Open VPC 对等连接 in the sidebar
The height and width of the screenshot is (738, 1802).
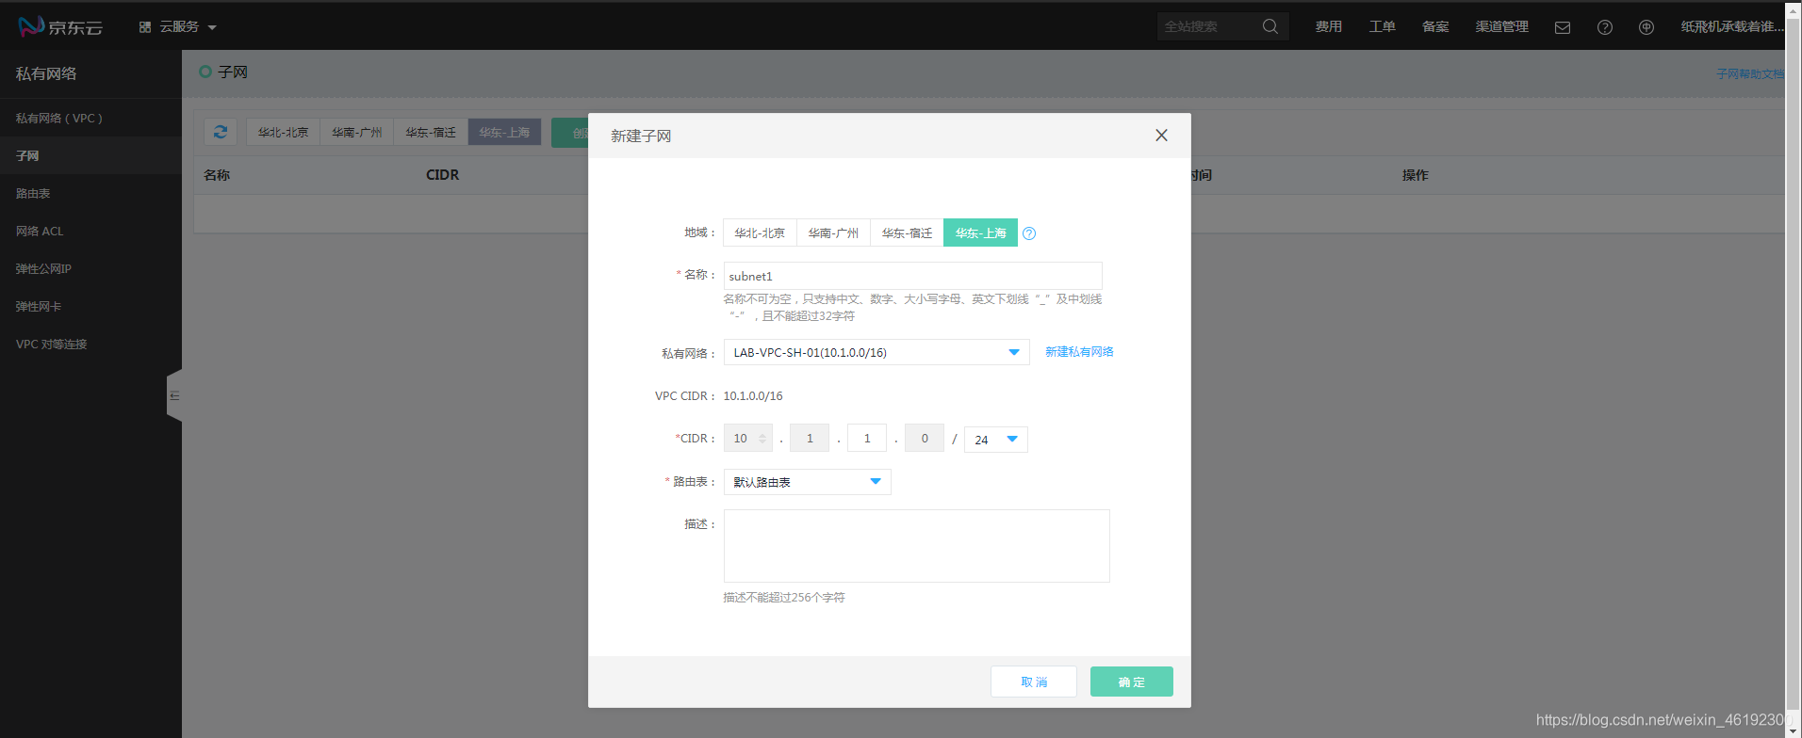tap(90, 344)
